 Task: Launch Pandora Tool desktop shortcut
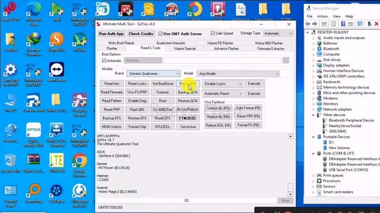click(x=34, y=102)
